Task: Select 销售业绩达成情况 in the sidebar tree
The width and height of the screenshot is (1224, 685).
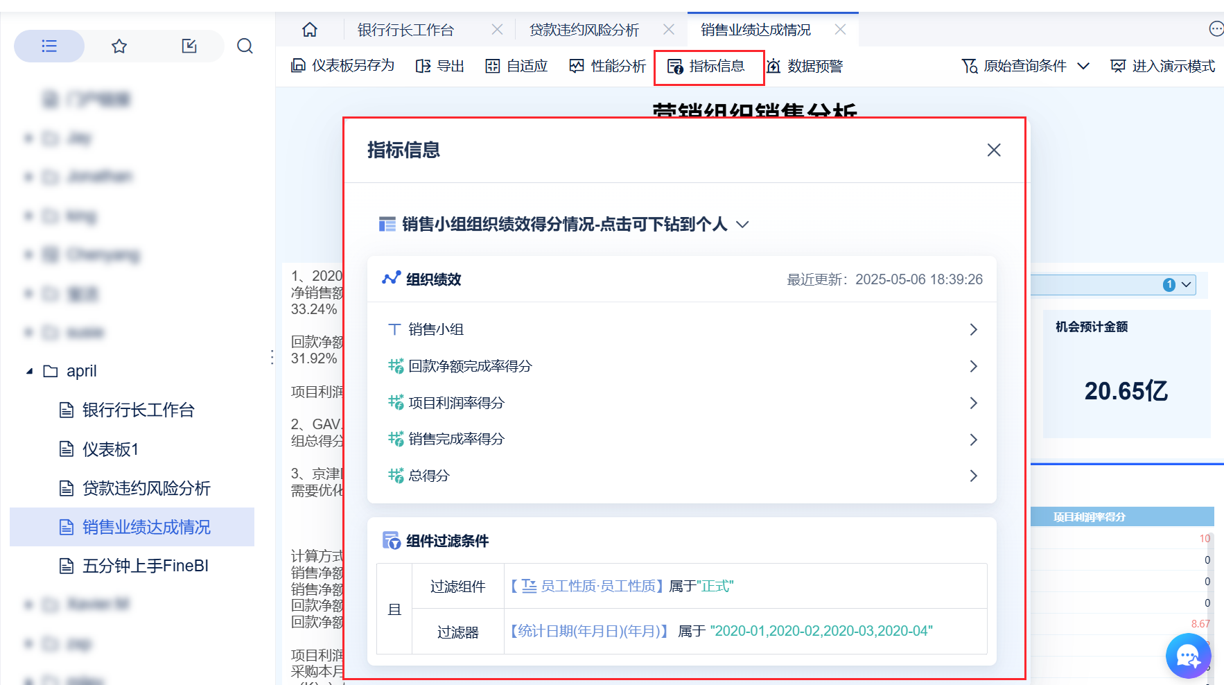Action: coord(132,527)
